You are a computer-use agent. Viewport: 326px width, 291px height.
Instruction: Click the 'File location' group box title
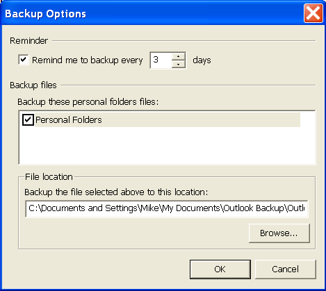[49, 177]
